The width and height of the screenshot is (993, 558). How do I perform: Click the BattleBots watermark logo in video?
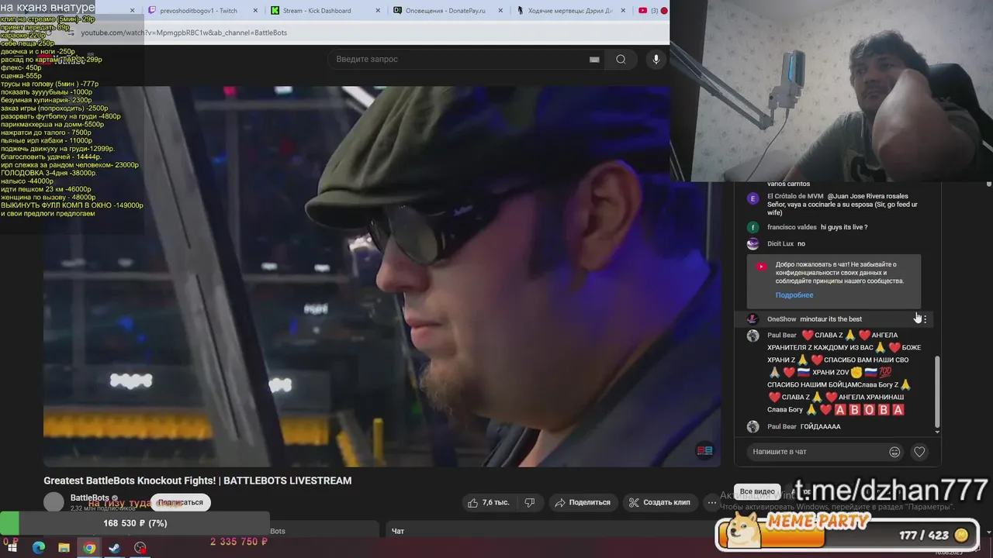coord(704,450)
